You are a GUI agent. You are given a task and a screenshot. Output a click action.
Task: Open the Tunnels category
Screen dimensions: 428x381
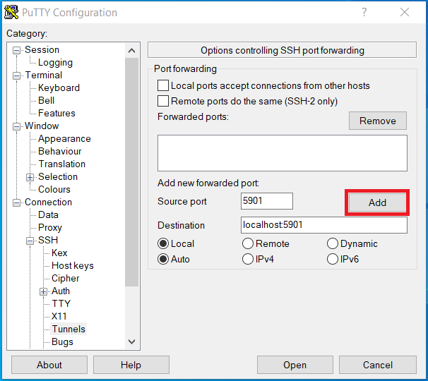(68, 329)
